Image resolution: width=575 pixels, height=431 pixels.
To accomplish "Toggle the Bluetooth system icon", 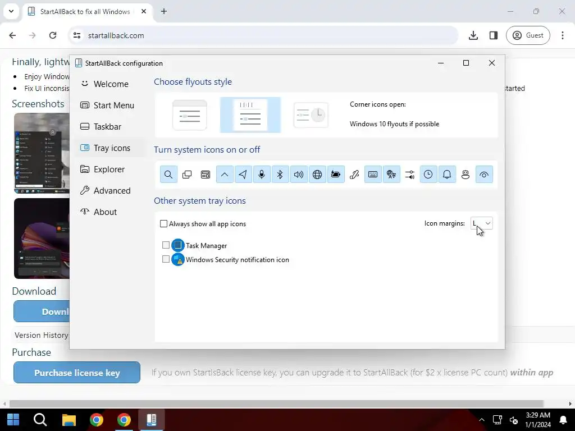I will (x=280, y=175).
